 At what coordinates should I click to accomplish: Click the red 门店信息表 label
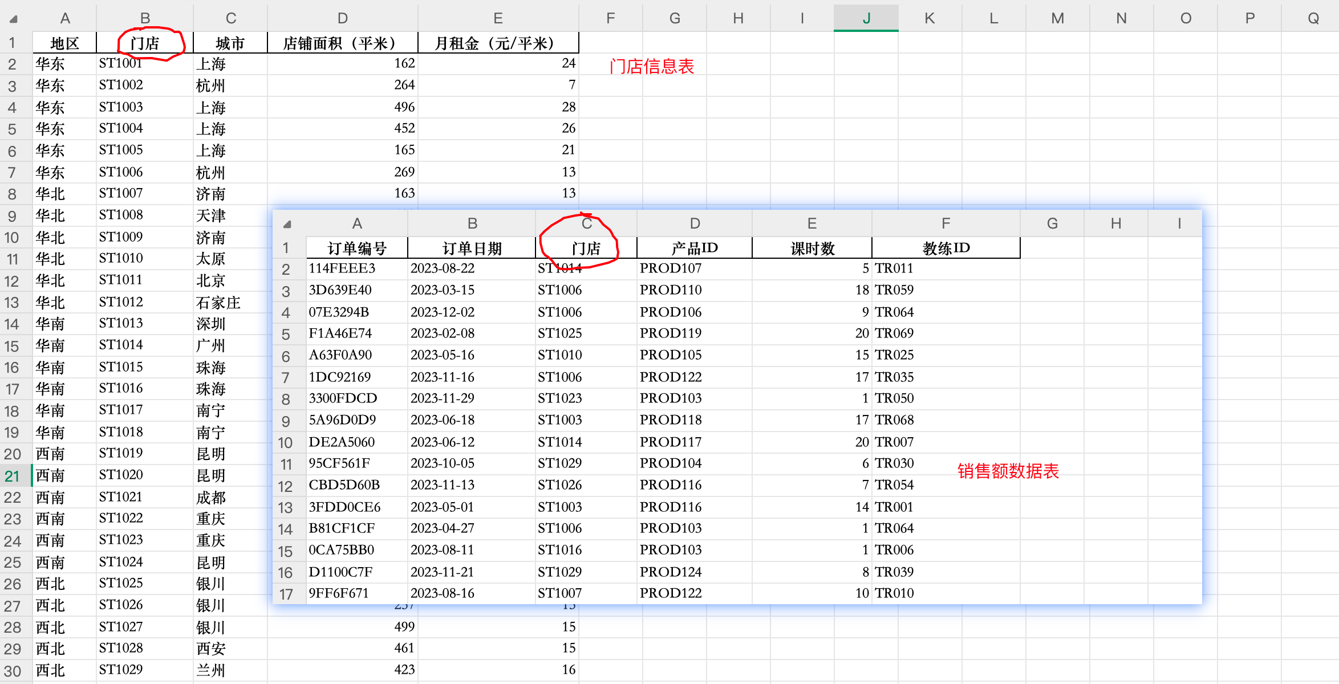651,67
